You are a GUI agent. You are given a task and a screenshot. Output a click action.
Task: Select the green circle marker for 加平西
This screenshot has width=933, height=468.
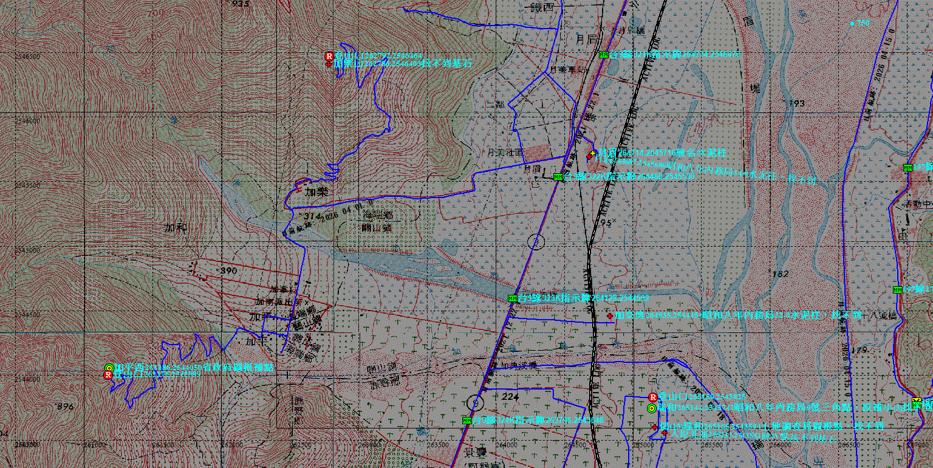(x=109, y=368)
